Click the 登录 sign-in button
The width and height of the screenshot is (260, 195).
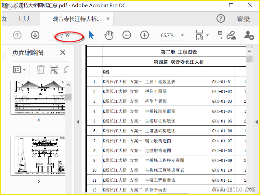click(243, 19)
